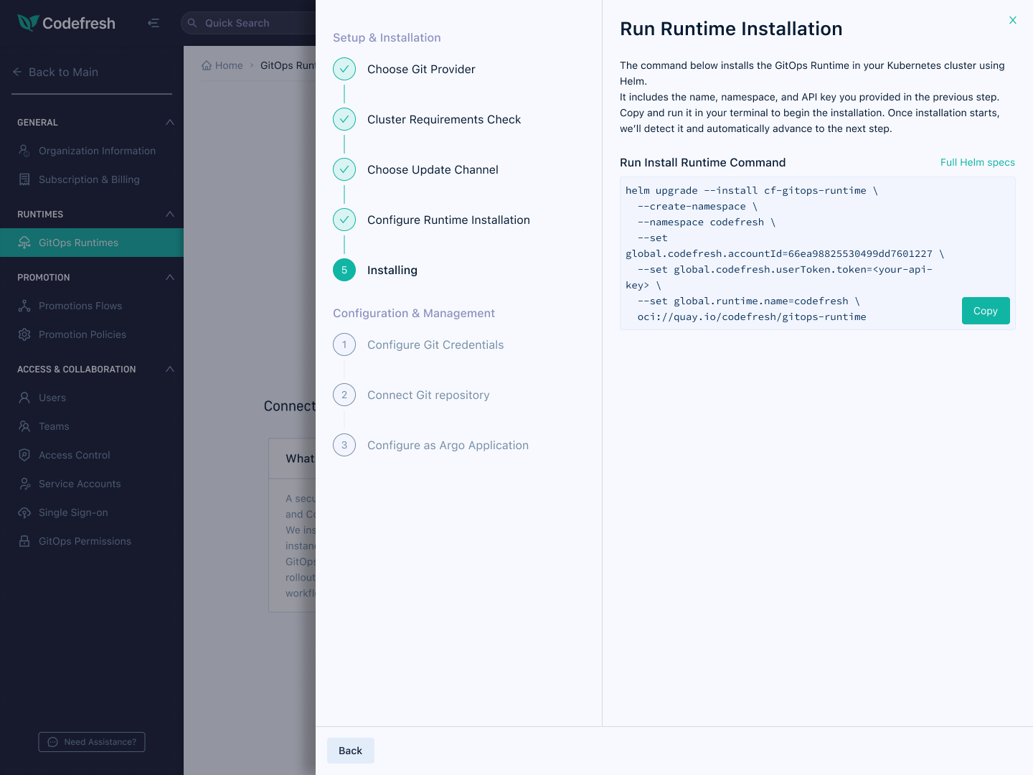This screenshot has height=775, width=1033.
Task: Collapse the ACCESS & COLLABORATION section
Action: tap(170, 369)
